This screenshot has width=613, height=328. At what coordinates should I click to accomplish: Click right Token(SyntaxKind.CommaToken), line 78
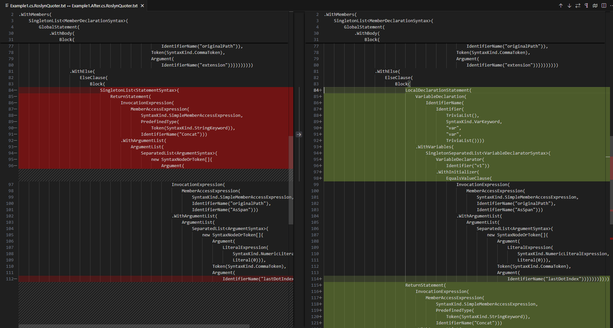493,52
